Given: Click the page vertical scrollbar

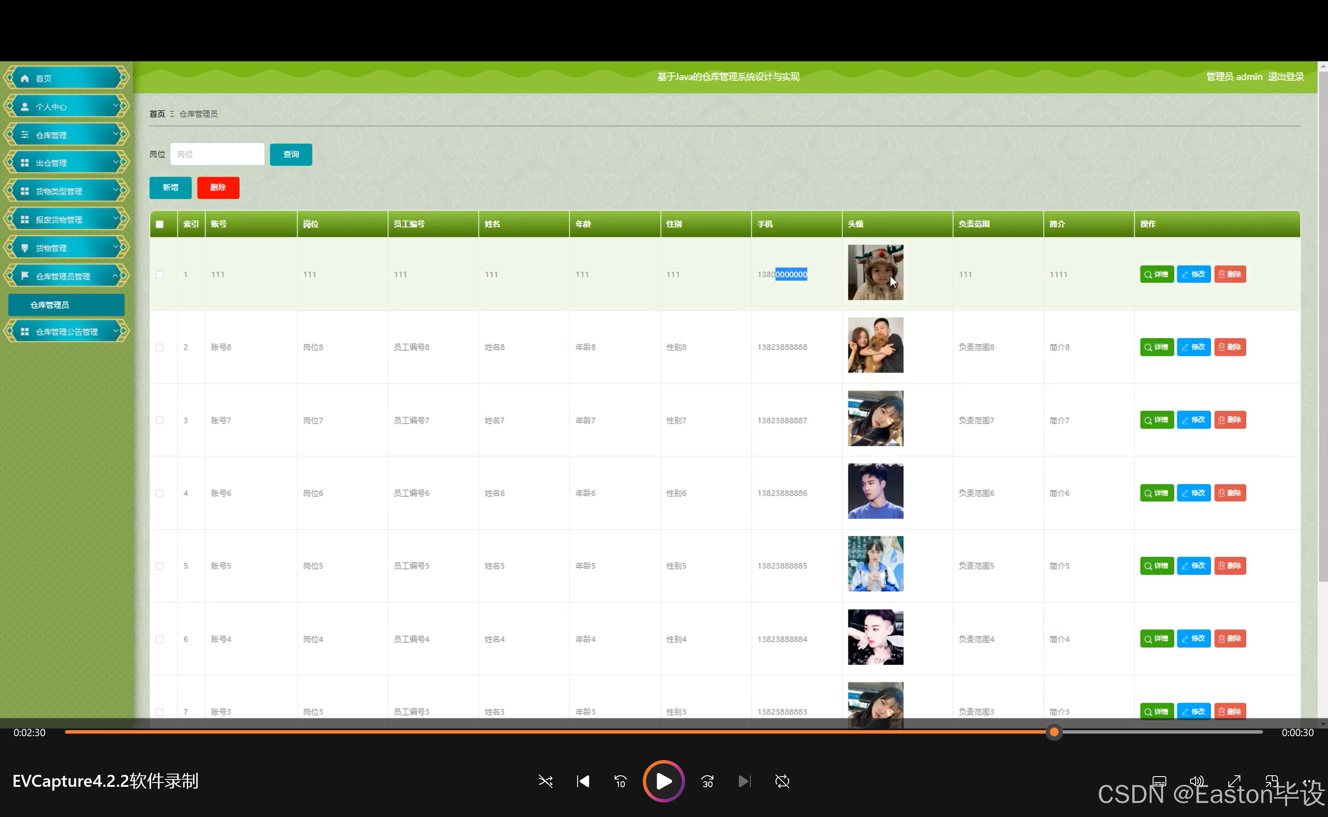Looking at the screenshot, I should pyautogui.click(x=1322, y=326).
